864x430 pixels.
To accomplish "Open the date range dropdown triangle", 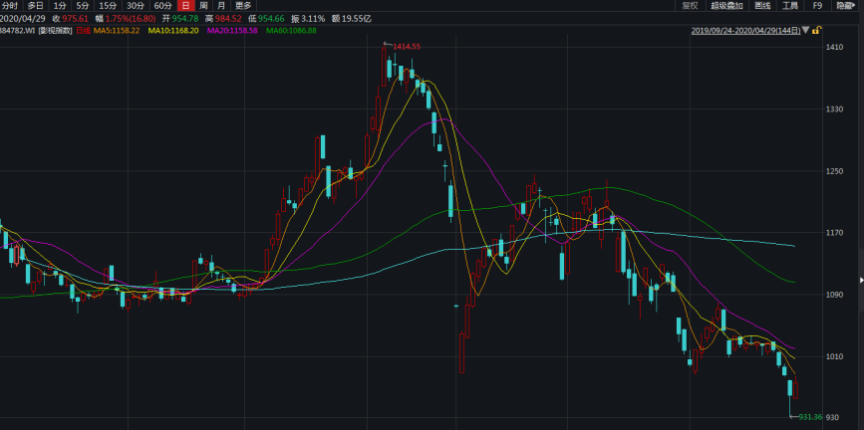I will pyautogui.click(x=805, y=30).
